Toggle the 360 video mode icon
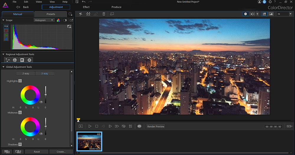This screenshot has width=295, height=155. 140,126
